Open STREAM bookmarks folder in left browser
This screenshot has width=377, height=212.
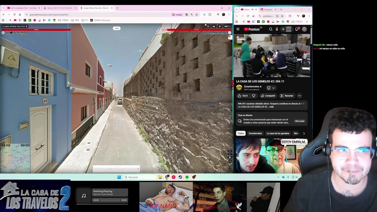[x=63, y=20]
